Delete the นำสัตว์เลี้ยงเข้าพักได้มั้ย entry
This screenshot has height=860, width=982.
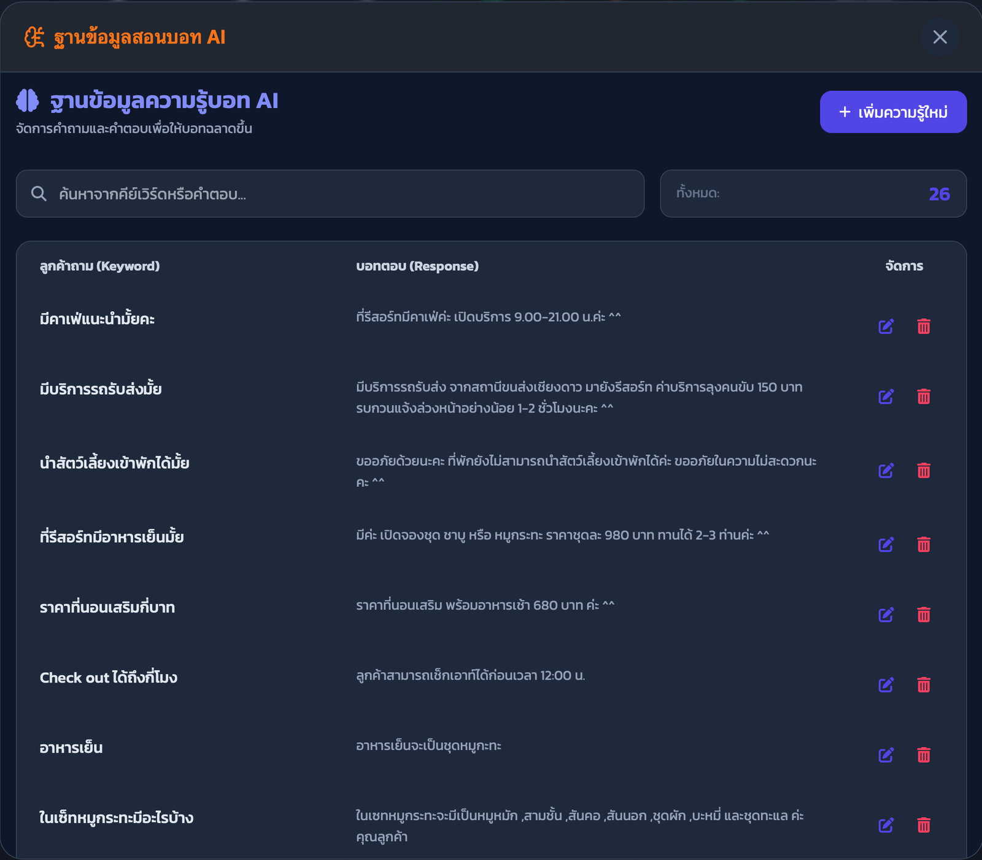pos(923,471)
